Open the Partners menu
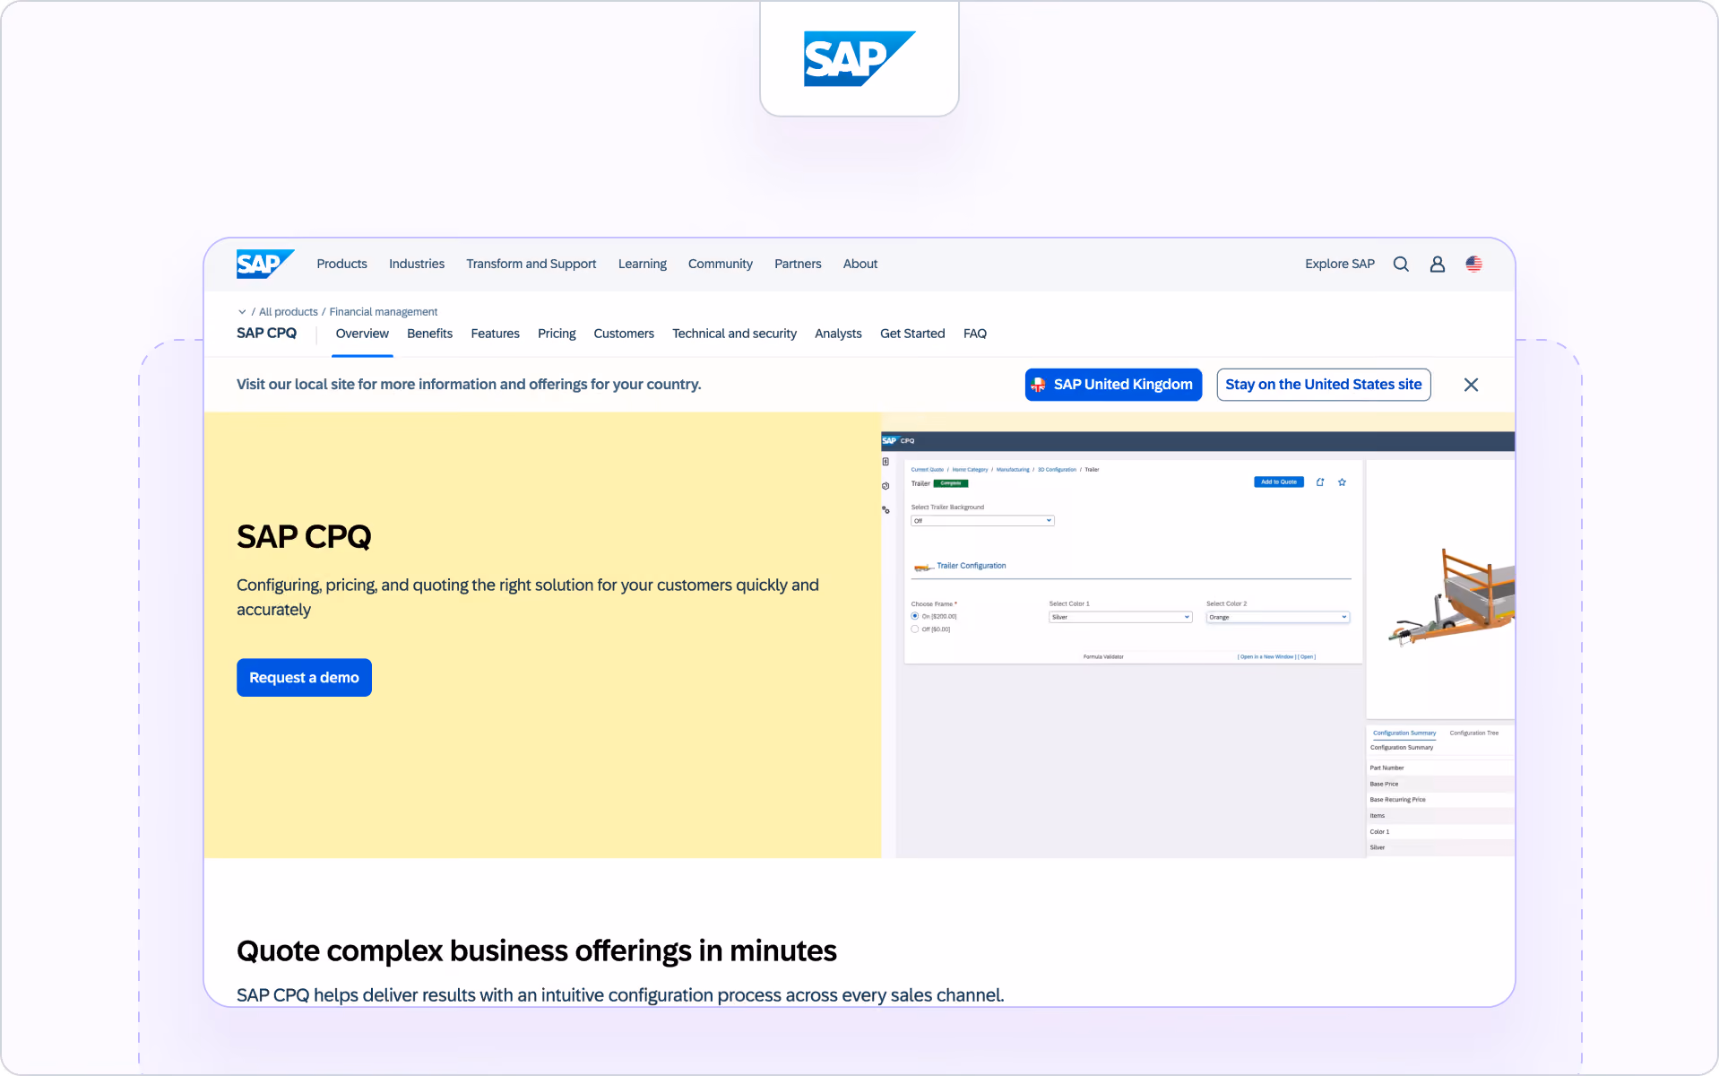 point(798,264)
